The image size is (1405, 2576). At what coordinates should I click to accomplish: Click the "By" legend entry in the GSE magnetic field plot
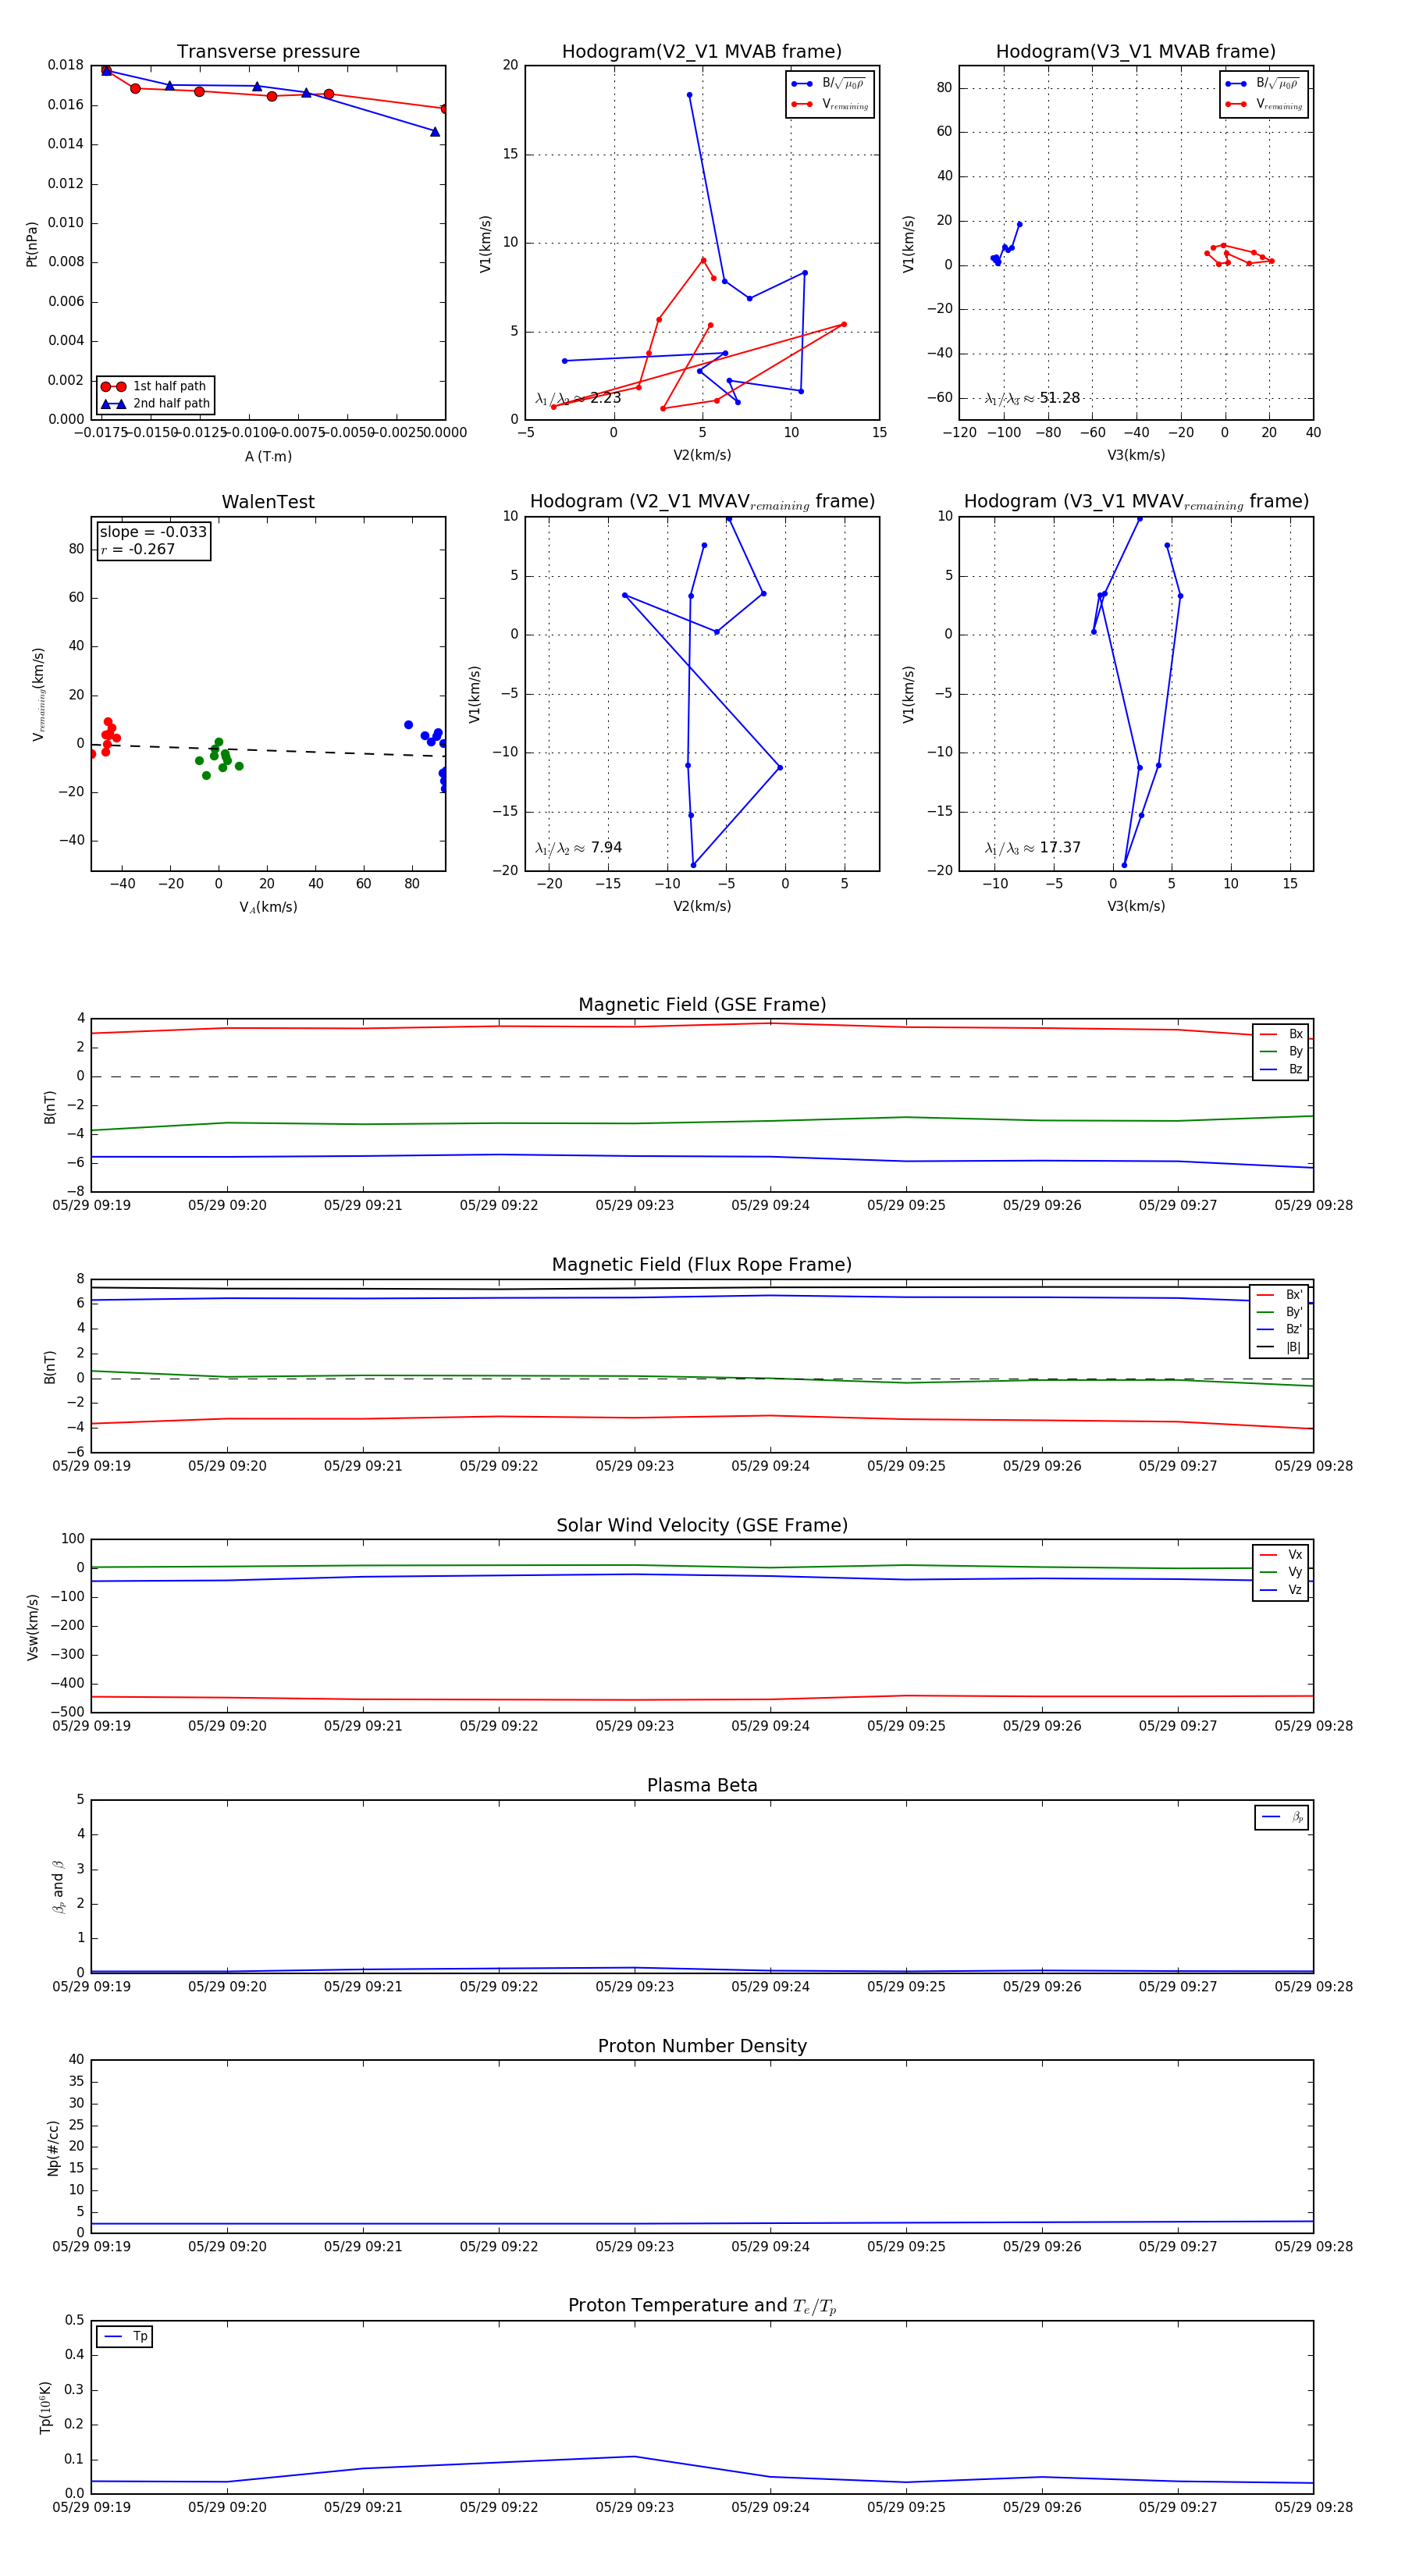pos(1281,1051)
